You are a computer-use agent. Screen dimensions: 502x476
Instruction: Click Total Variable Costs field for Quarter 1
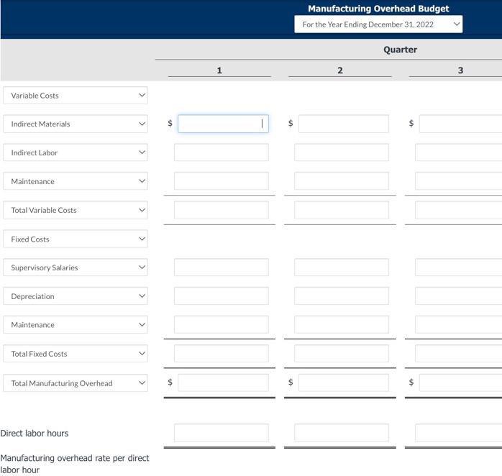tap(222, 210)
